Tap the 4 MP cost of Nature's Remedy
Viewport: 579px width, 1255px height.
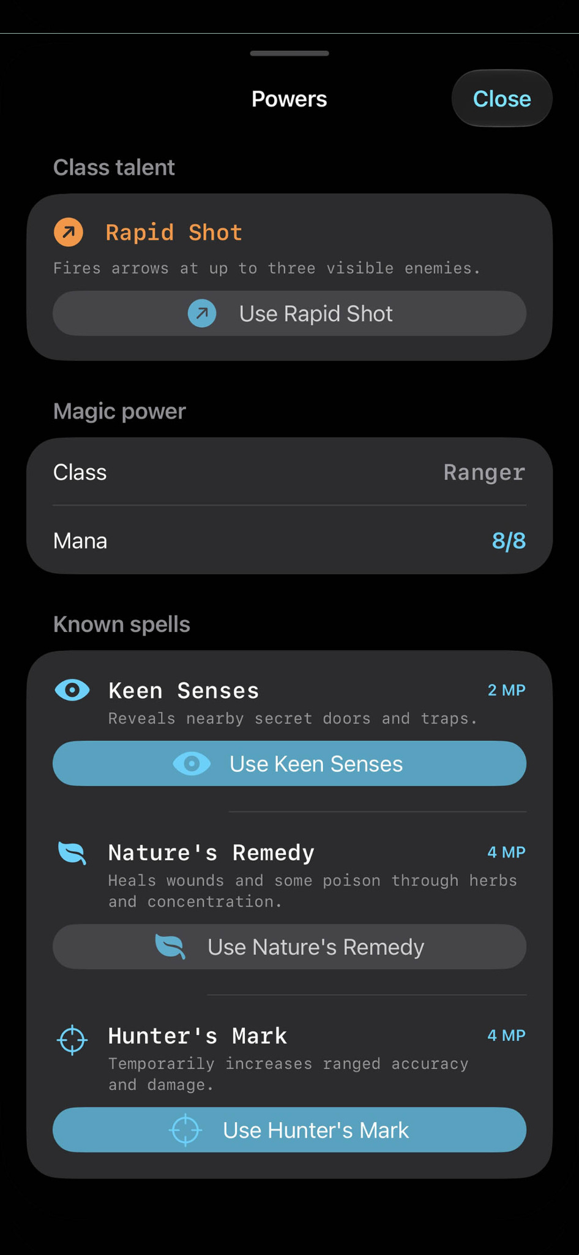coord(506,852)
